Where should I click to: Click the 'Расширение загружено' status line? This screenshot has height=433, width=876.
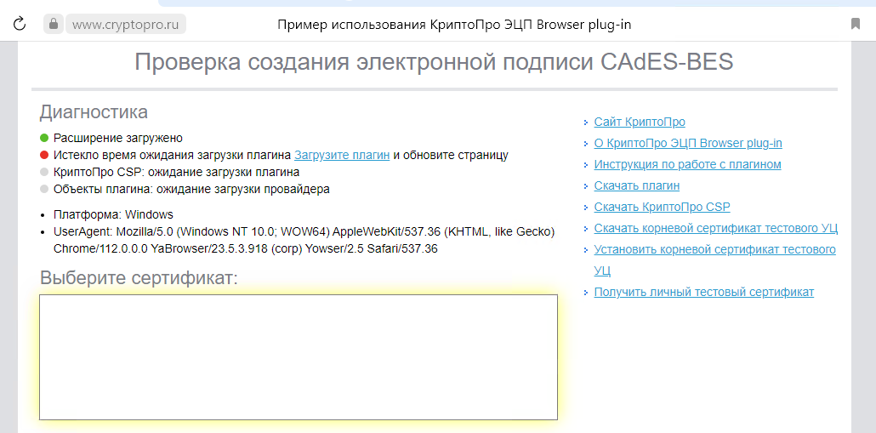tap(118, 138)
